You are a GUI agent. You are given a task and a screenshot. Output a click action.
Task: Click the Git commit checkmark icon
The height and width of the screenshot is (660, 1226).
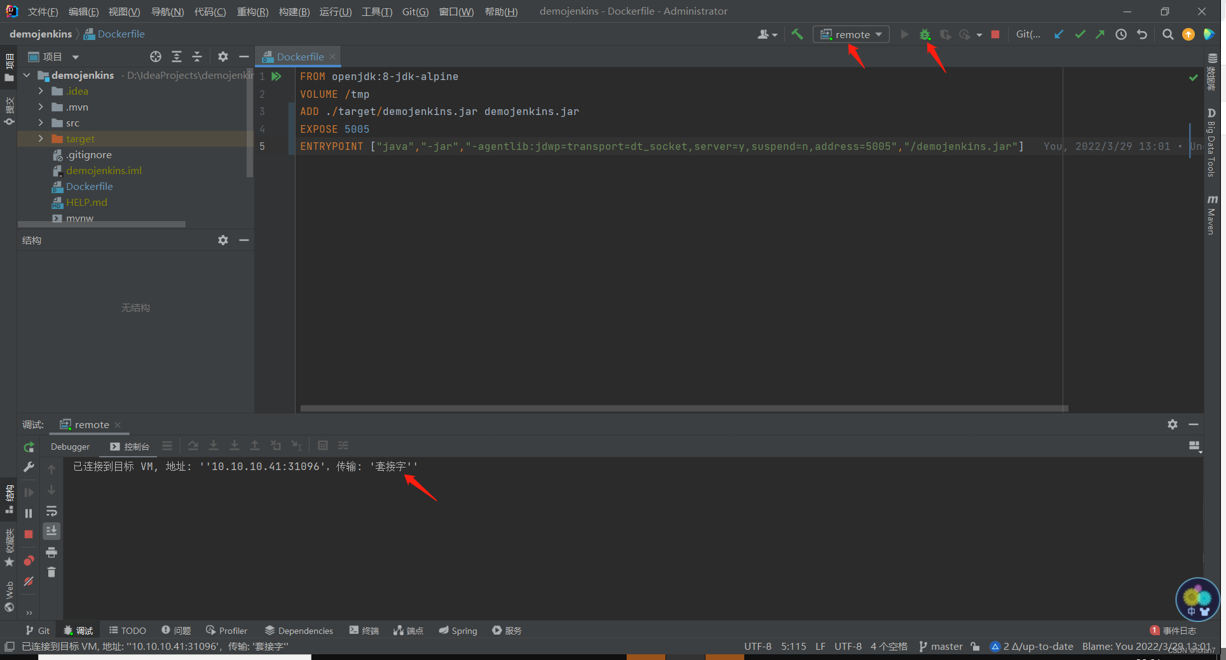(1080, 34)
